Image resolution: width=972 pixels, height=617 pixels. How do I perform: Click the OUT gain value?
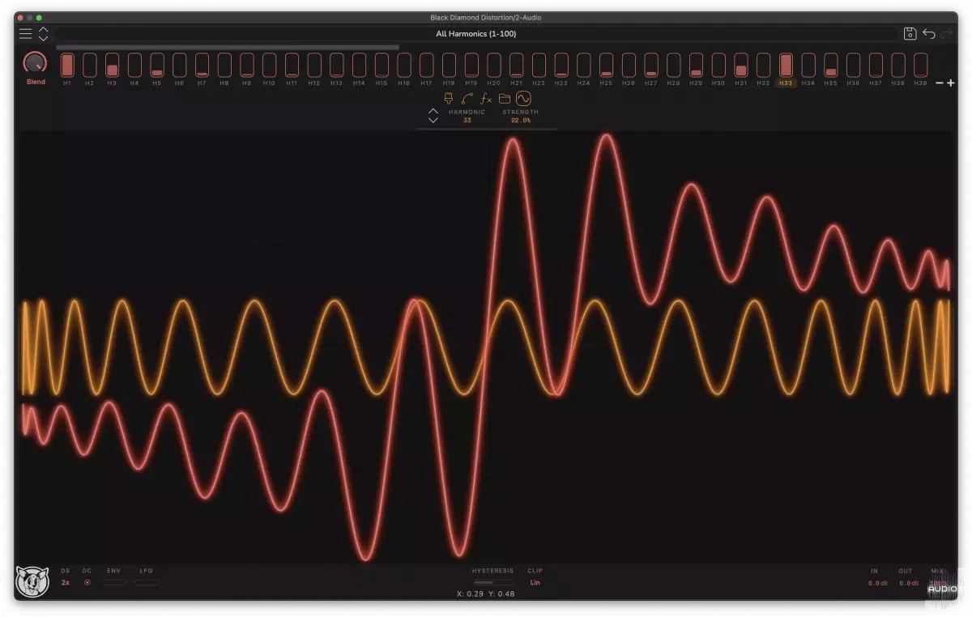click(x=908, y=583)
